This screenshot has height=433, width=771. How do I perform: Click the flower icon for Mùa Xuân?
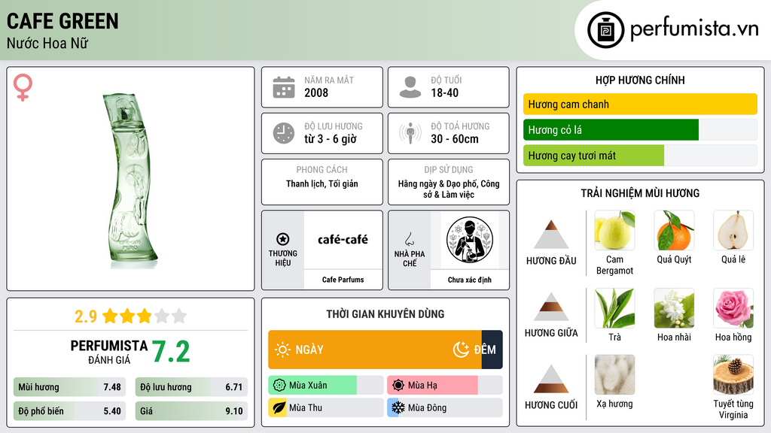point(279,385)
